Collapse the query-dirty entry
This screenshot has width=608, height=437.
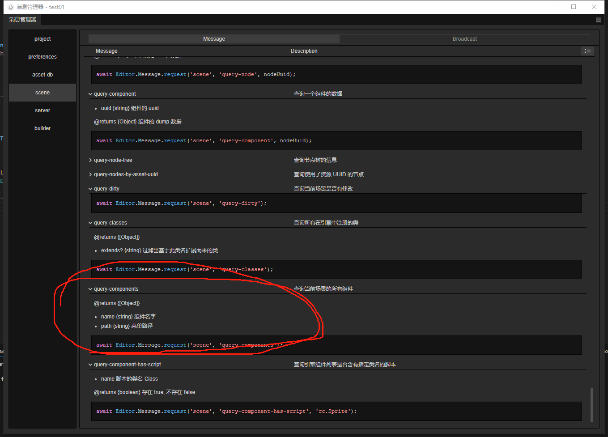pos(90,189)
